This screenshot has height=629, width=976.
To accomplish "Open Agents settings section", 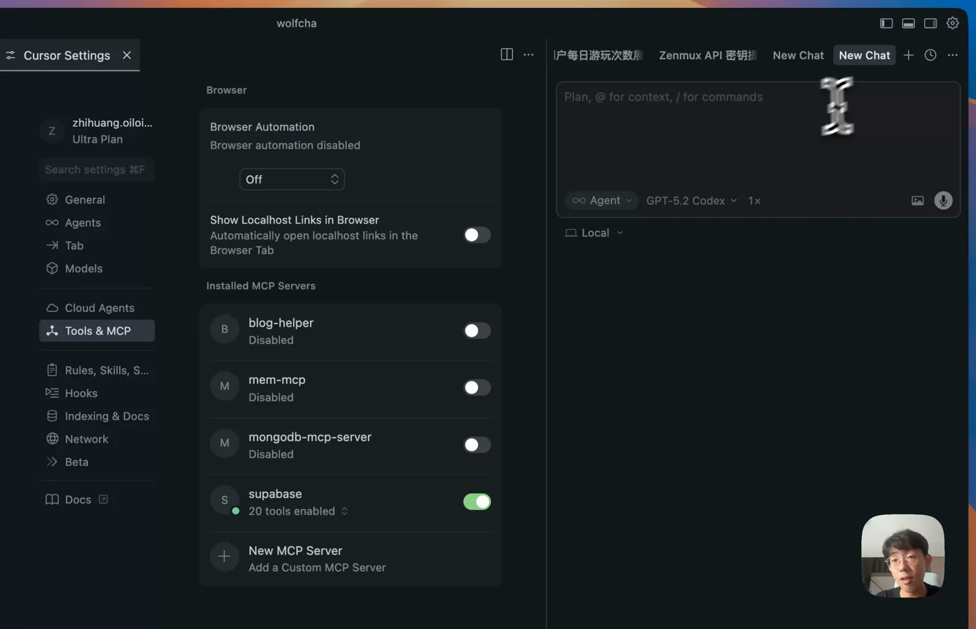I will pyautogui.click(x=97, y=222).
